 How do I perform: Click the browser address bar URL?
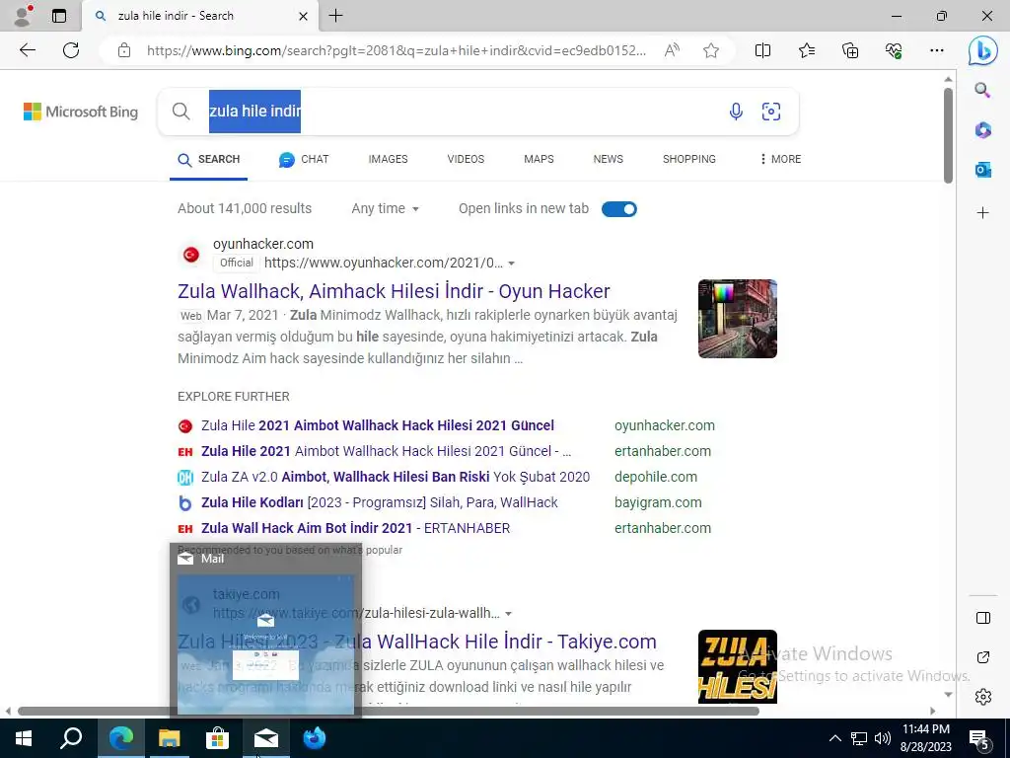coord(397,50)
